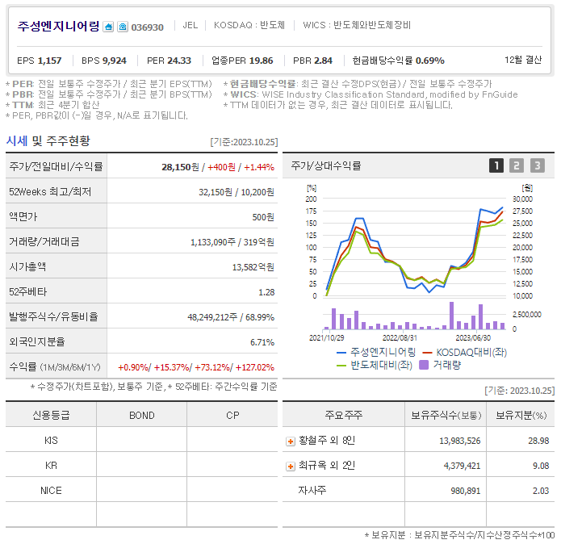
Task: Click the stock price 28,150원
Action: point(180,167)
